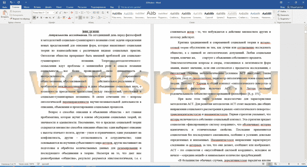Image resolution: width=307 pixels, height=167 pixels.
Task: Apply text highlight color
Action: tap(64, 17)
